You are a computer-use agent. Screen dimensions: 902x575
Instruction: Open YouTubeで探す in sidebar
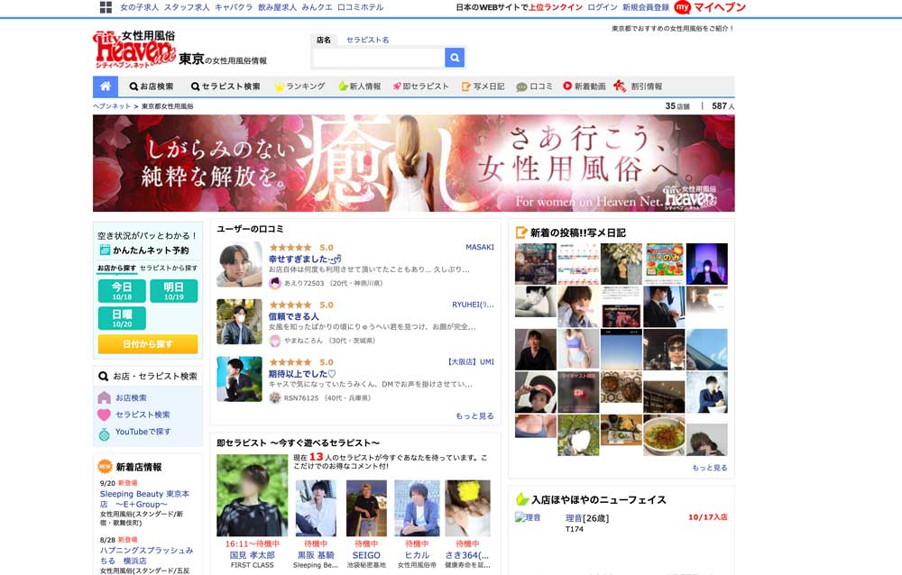click(143, 432)
